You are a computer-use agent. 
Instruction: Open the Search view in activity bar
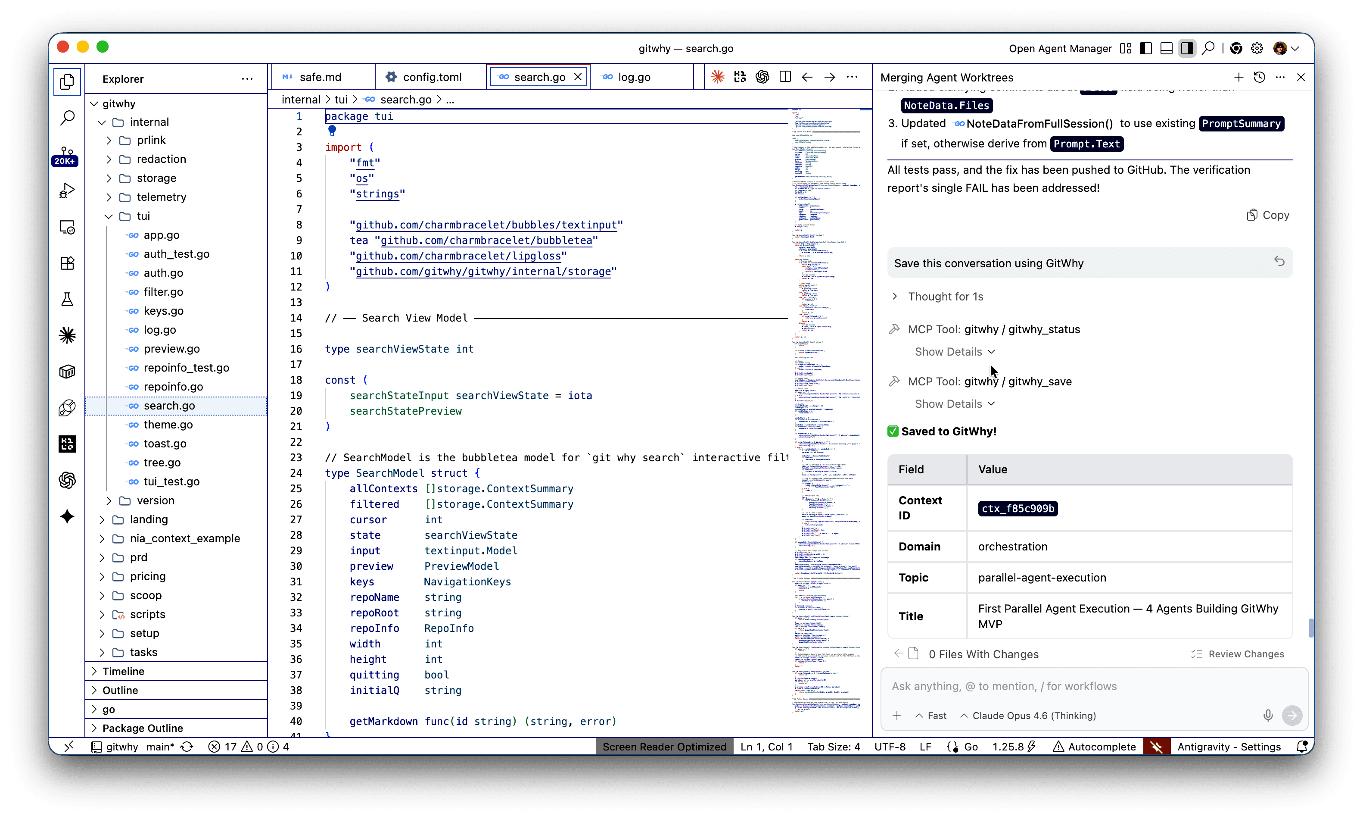67,118
